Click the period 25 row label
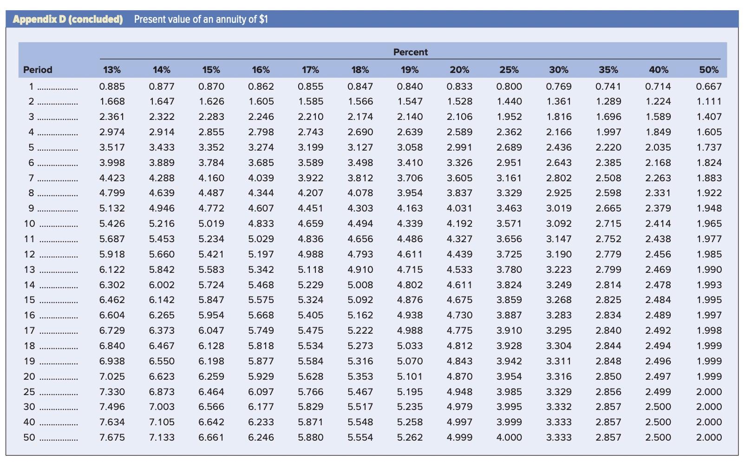The height and width of the screenshot is (462, 745). [29, 392]
